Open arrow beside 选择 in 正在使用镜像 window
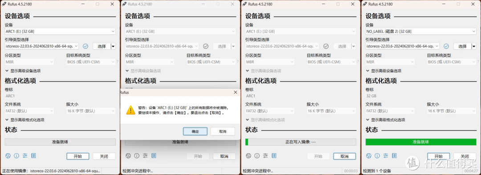The width and height of the screenshot is (481, 175). click(113, 46)
